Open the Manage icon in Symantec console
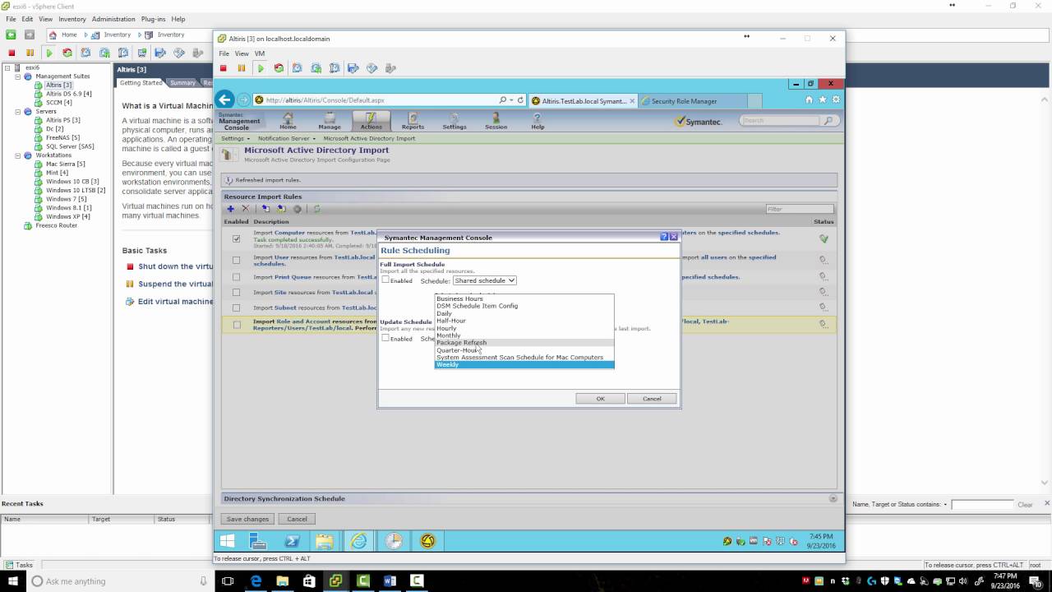The width and height of the screenshot is (1052, 592). point(330,121)
